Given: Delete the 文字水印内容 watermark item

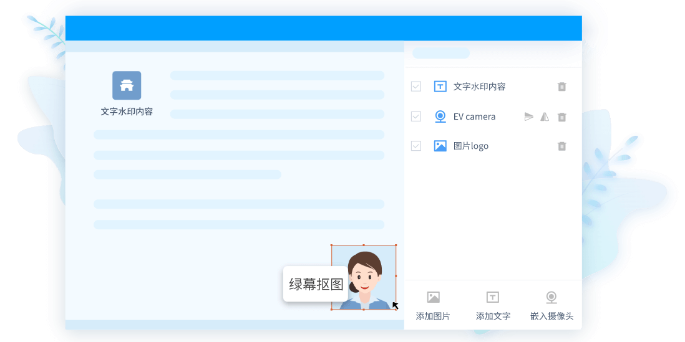Looking at the screenshot, I should coord(561,87).
